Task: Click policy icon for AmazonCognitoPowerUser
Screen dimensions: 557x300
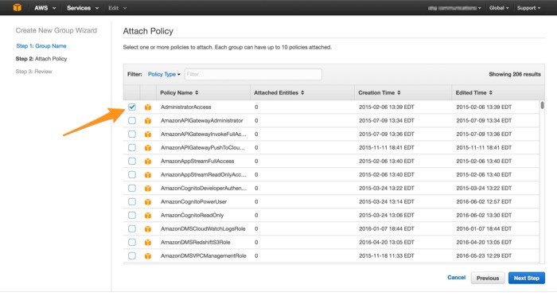Action: 148,201
